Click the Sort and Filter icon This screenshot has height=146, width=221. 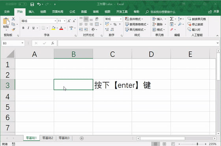(180, 19)
